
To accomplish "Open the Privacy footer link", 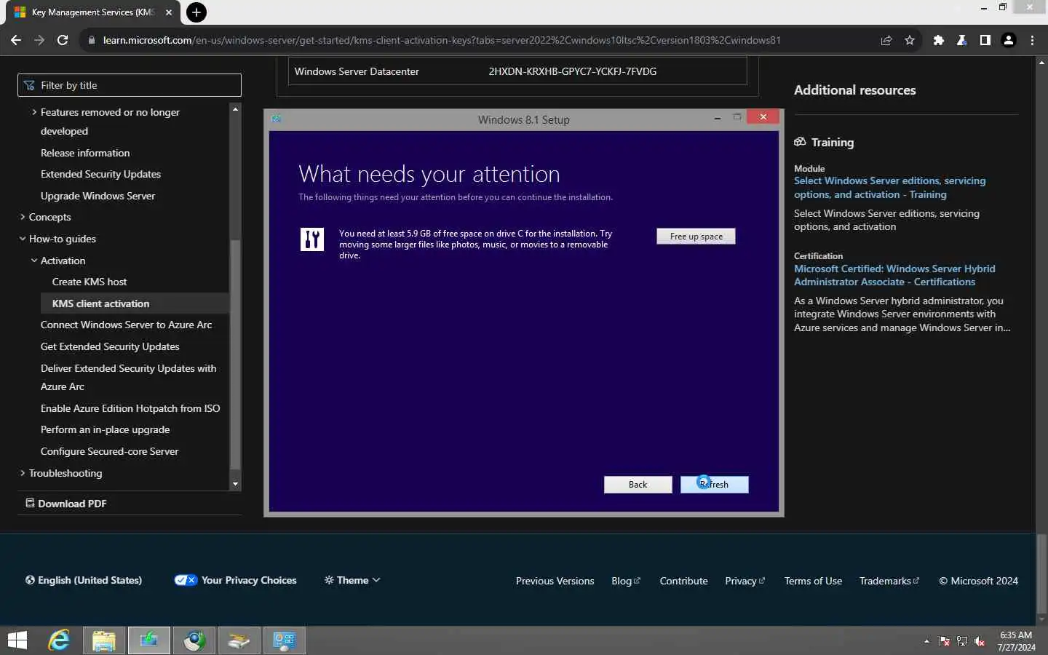I will (745, 581).
